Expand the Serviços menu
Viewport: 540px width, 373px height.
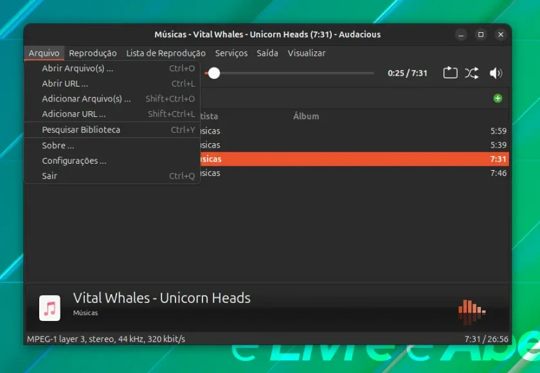(x=231, y=53)
